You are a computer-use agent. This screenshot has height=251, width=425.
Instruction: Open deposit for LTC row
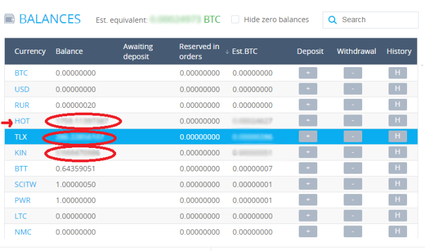point(308,216)
